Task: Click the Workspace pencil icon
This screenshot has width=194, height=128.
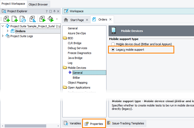Action: (66, 11)
